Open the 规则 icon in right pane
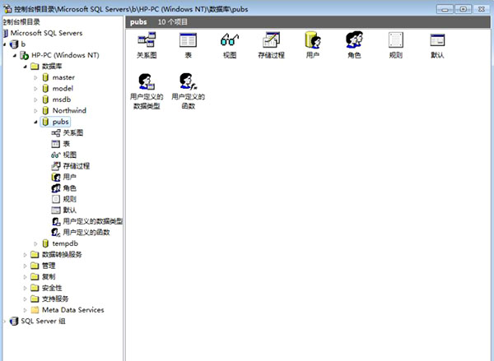The image size is (494, 361). pyautogui.click(x=396, y=40)
